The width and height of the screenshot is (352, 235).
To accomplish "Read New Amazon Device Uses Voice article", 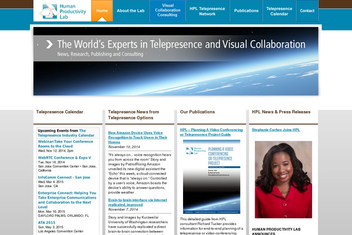I will [138, 137].
